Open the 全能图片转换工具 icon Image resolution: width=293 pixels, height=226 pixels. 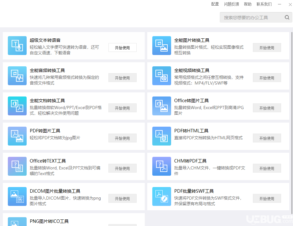point(162,46)
